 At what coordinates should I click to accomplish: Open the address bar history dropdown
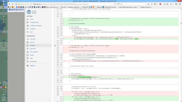click(x=113, y=4)
